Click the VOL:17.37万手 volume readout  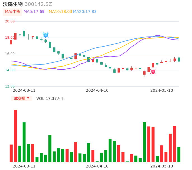50,98
